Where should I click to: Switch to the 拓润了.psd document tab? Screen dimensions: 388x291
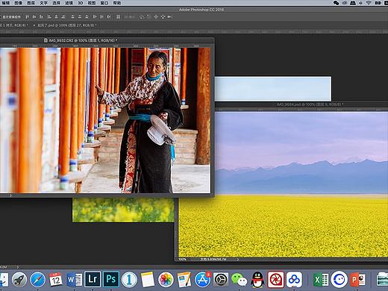(x=66, y=25)
